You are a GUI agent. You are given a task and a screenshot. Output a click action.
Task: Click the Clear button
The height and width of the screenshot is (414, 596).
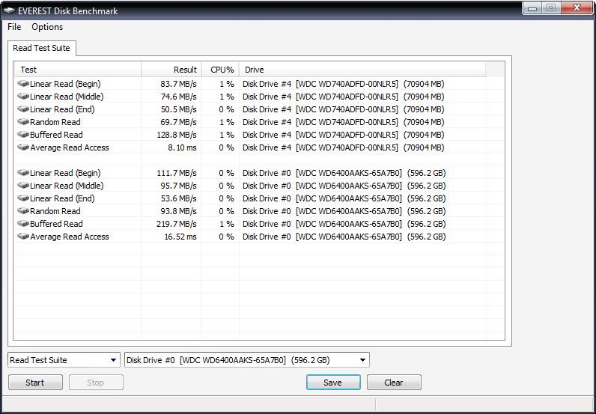[x=394, y=383]
